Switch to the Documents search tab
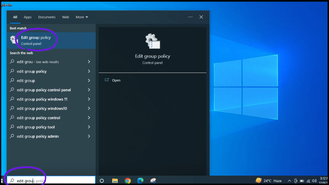 click(x=47, y=17)
